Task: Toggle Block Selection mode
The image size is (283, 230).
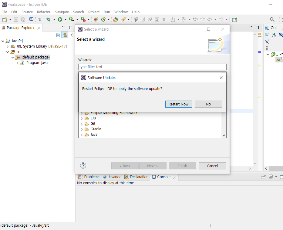Action: click(157, 19)
